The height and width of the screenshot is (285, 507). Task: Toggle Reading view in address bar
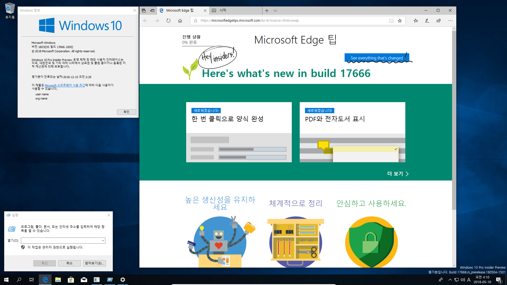[x=391, y=21]
